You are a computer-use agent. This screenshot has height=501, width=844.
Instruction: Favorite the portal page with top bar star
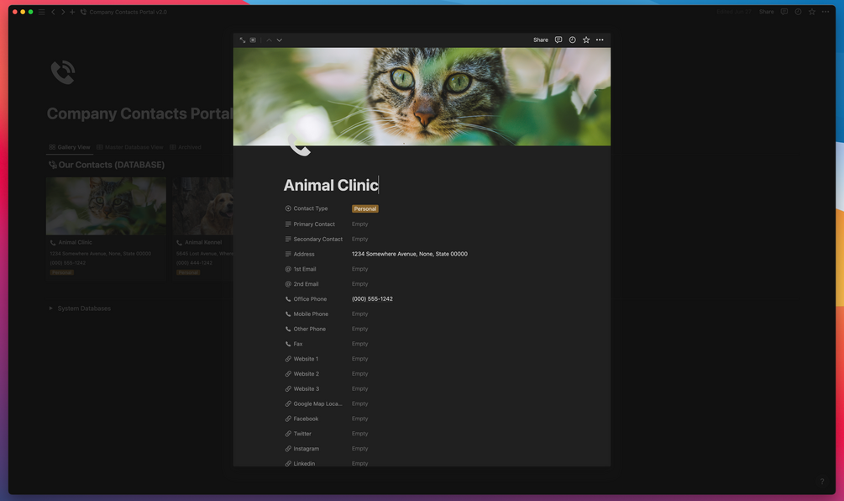pyautogui.click(x=812, y=12)
